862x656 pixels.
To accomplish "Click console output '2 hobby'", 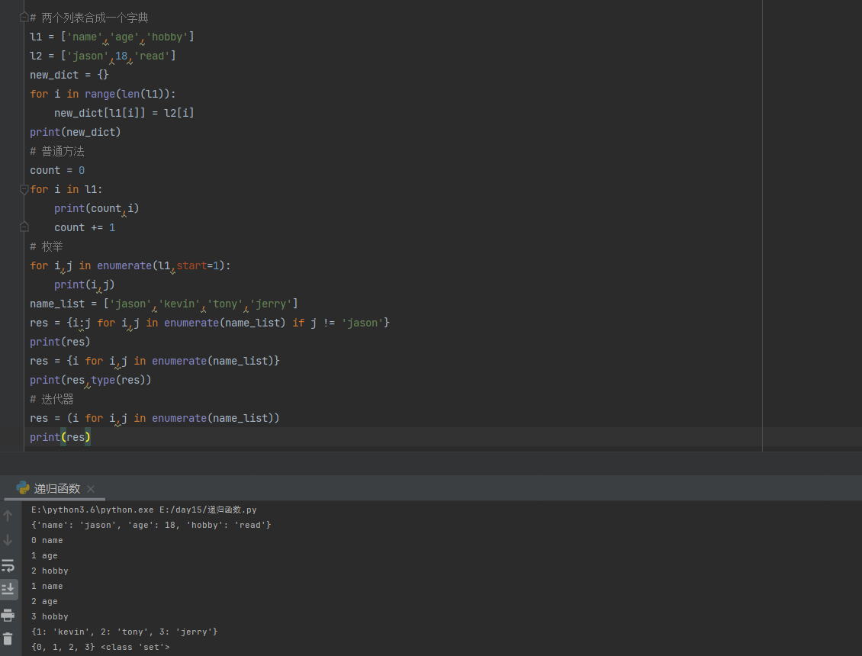I will [50, 571].
